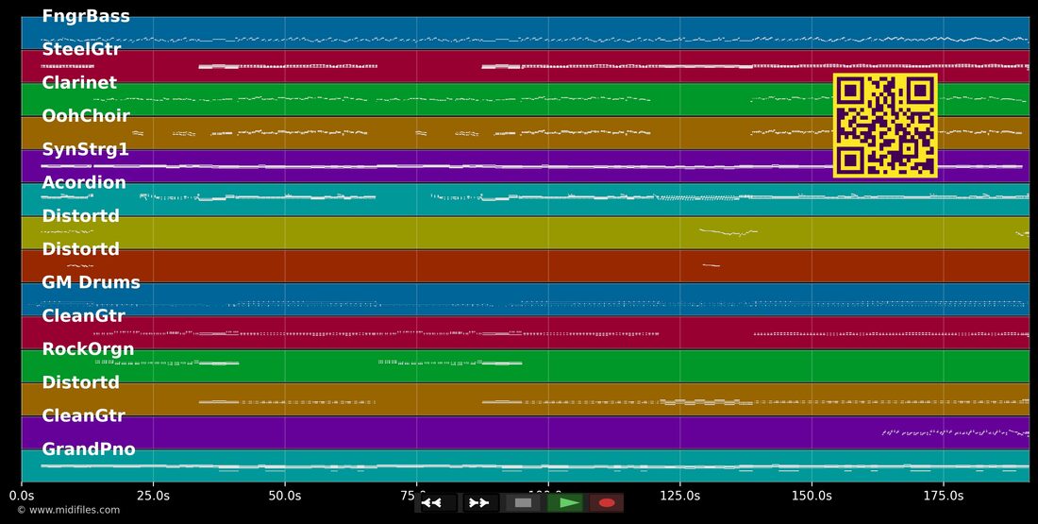Click the 150.0s time axis label

tap(812, 495)
